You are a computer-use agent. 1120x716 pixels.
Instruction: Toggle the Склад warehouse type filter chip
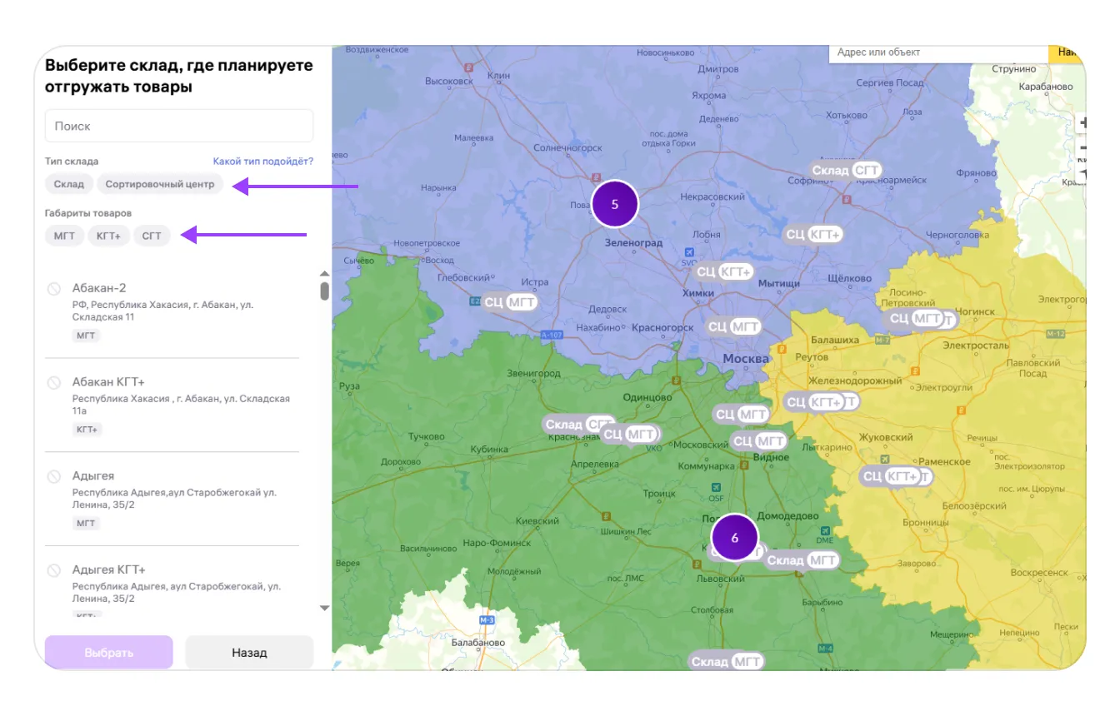pos(69,184)
